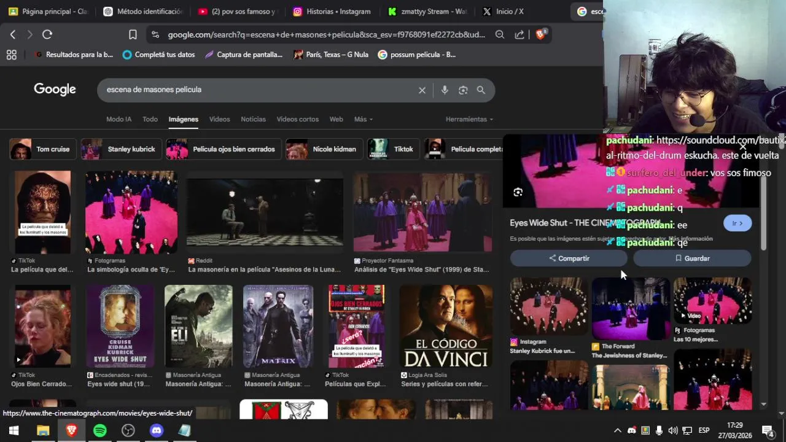Open File Explorer from the taskbar
Screen dimensions: 786x442
tap(43, 430)
